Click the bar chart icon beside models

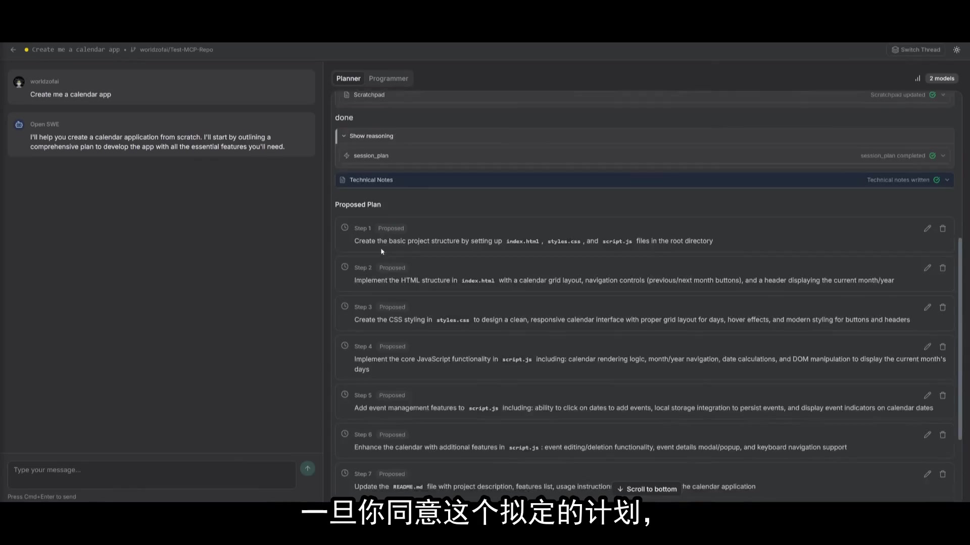pos(917,78)
